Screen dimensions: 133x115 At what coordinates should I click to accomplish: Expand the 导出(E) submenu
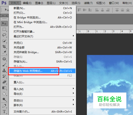point(73,93)
